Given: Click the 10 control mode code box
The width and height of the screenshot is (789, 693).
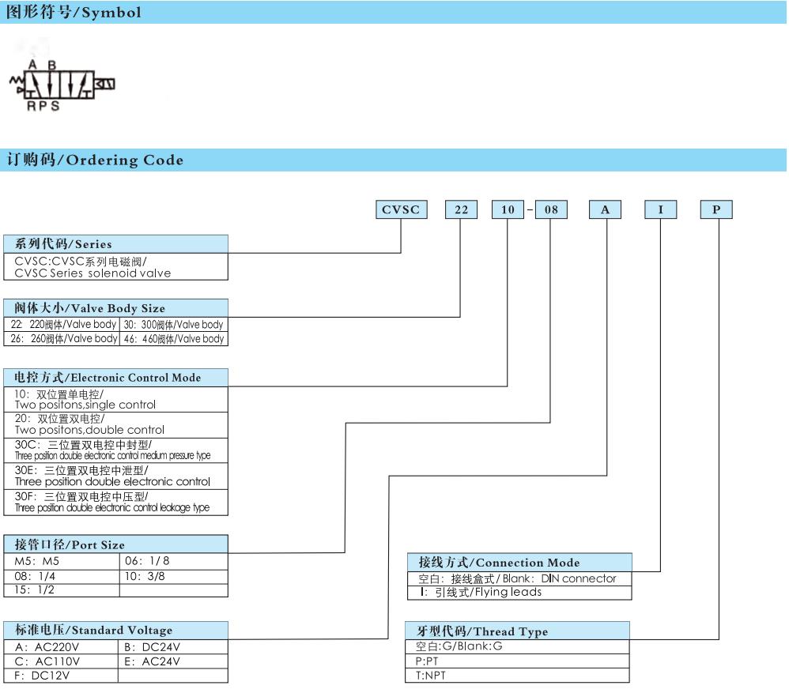Looking at the screenshot, I should (x=508, y=209).
